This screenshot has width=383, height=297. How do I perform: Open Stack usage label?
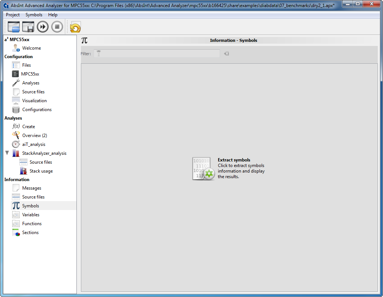(41, 171)
